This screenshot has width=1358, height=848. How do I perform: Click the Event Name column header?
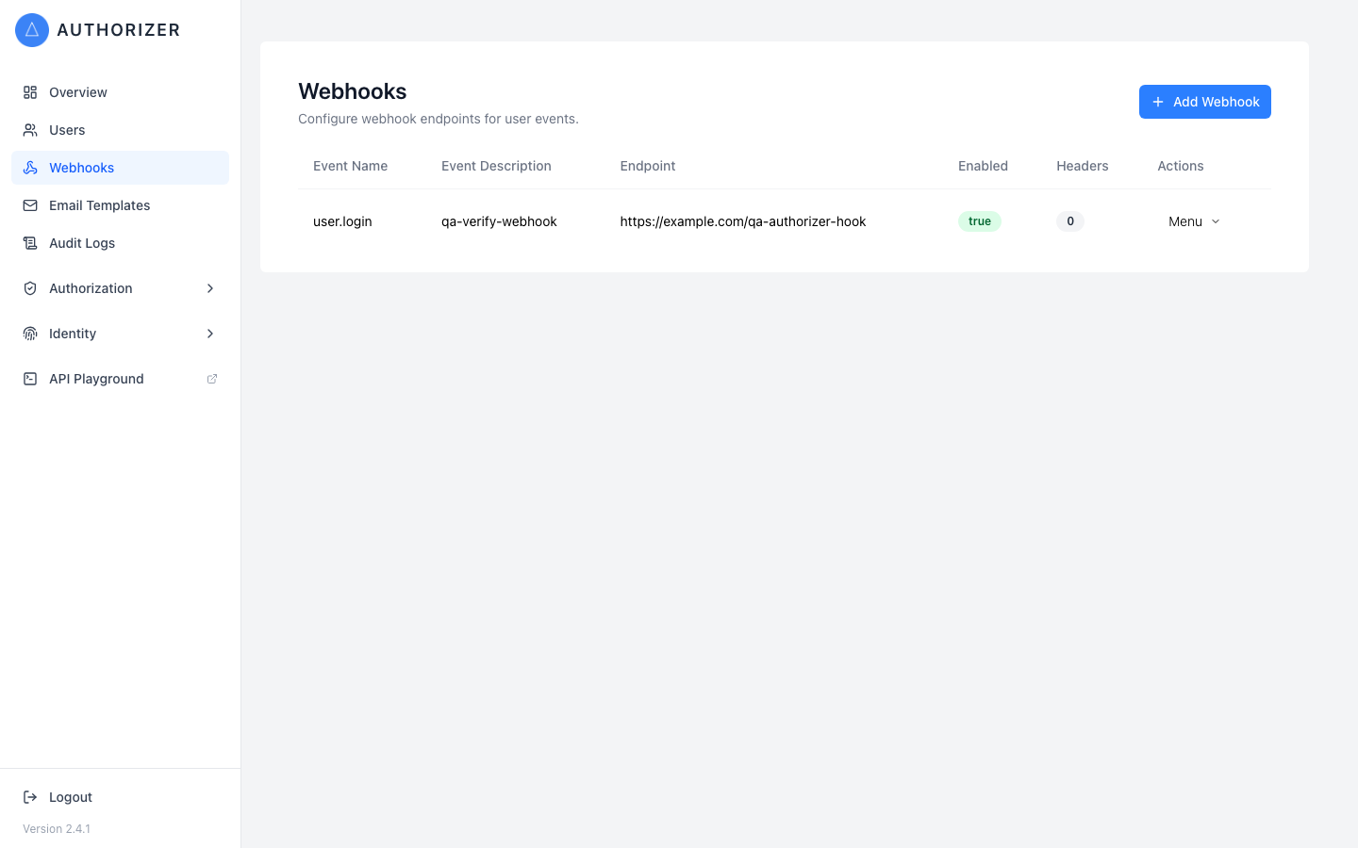pyautogui.click(x=351, y=166)
